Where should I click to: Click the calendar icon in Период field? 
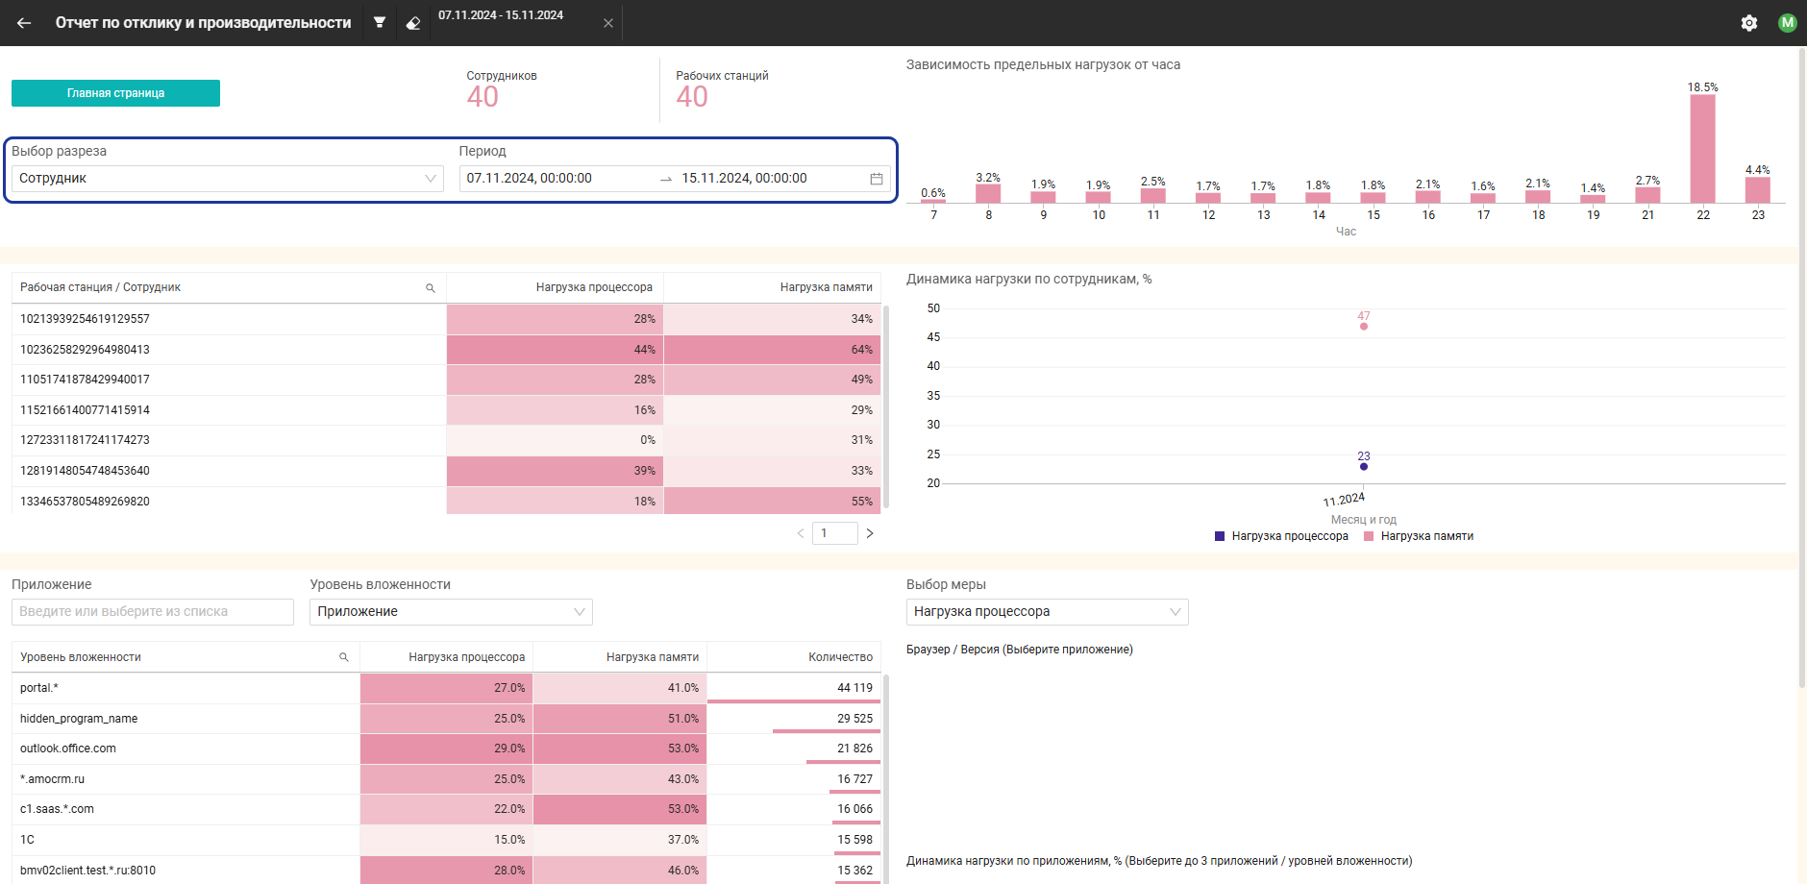[877, 179]
